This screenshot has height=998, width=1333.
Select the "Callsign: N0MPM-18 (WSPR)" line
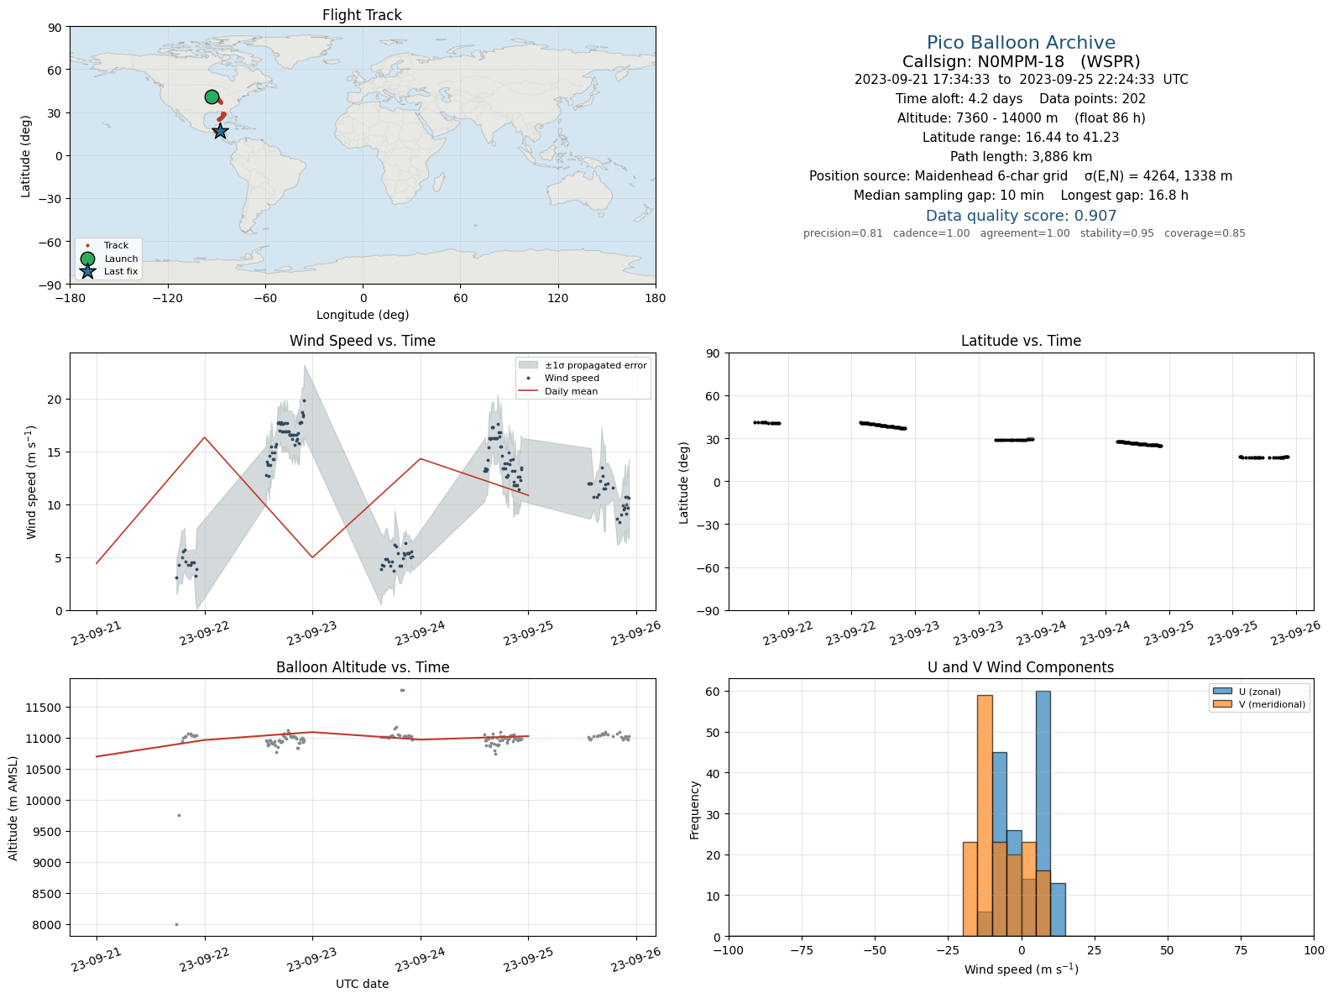pyautogui.click(x=1021, y=61)
